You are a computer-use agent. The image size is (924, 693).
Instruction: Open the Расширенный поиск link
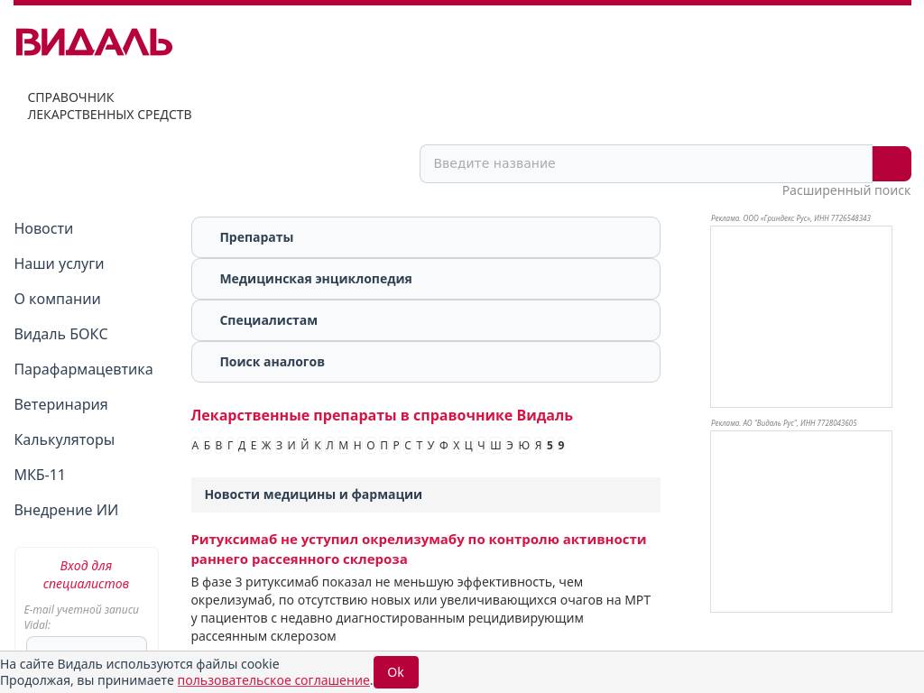(845, 190)
